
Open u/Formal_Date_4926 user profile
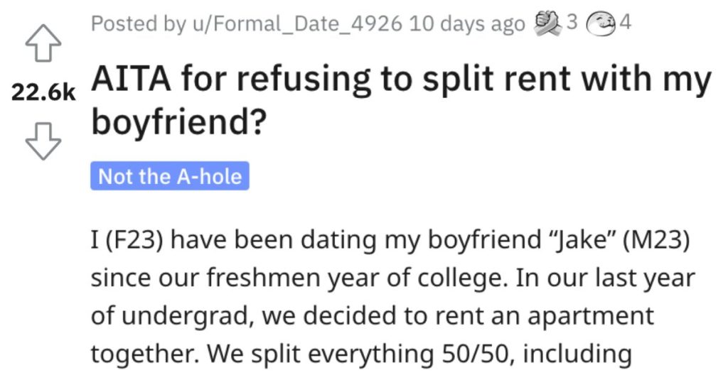pyautogui.click(x=297, y=23)
